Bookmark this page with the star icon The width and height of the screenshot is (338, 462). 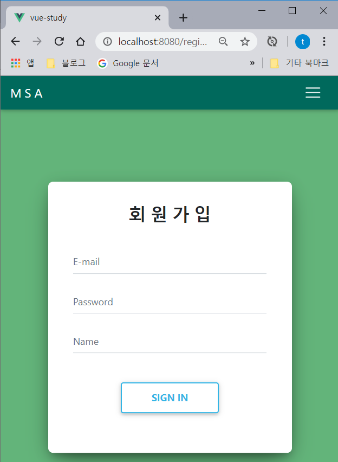[245, 42]
